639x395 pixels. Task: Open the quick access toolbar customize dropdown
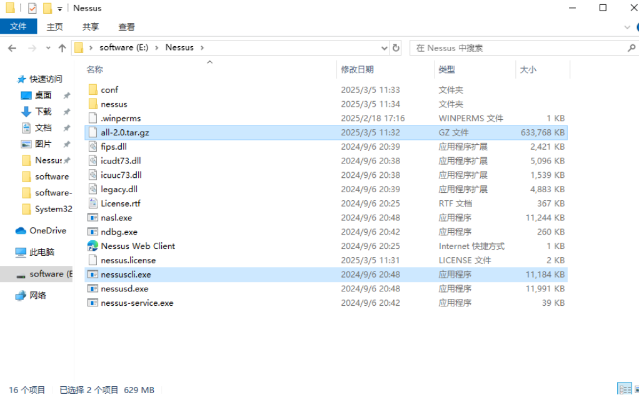click(60, 8)
